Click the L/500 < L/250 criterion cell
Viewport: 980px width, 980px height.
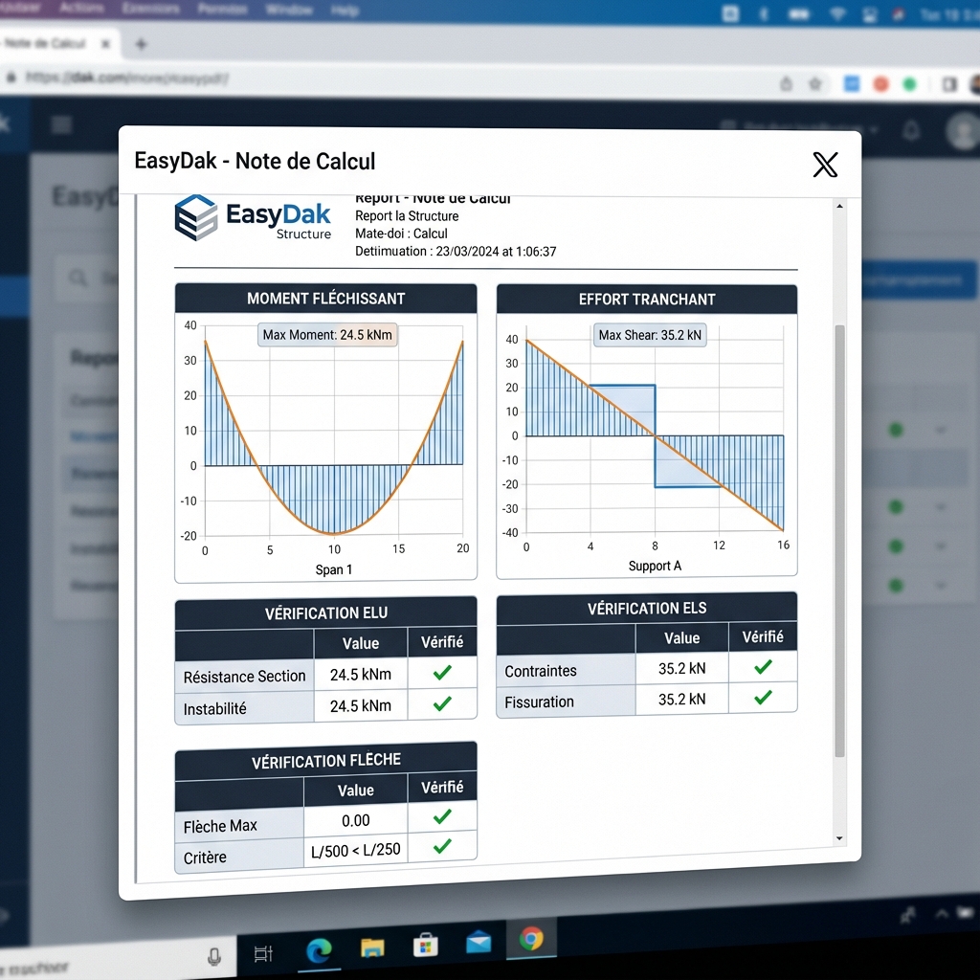tap(356, 850)
